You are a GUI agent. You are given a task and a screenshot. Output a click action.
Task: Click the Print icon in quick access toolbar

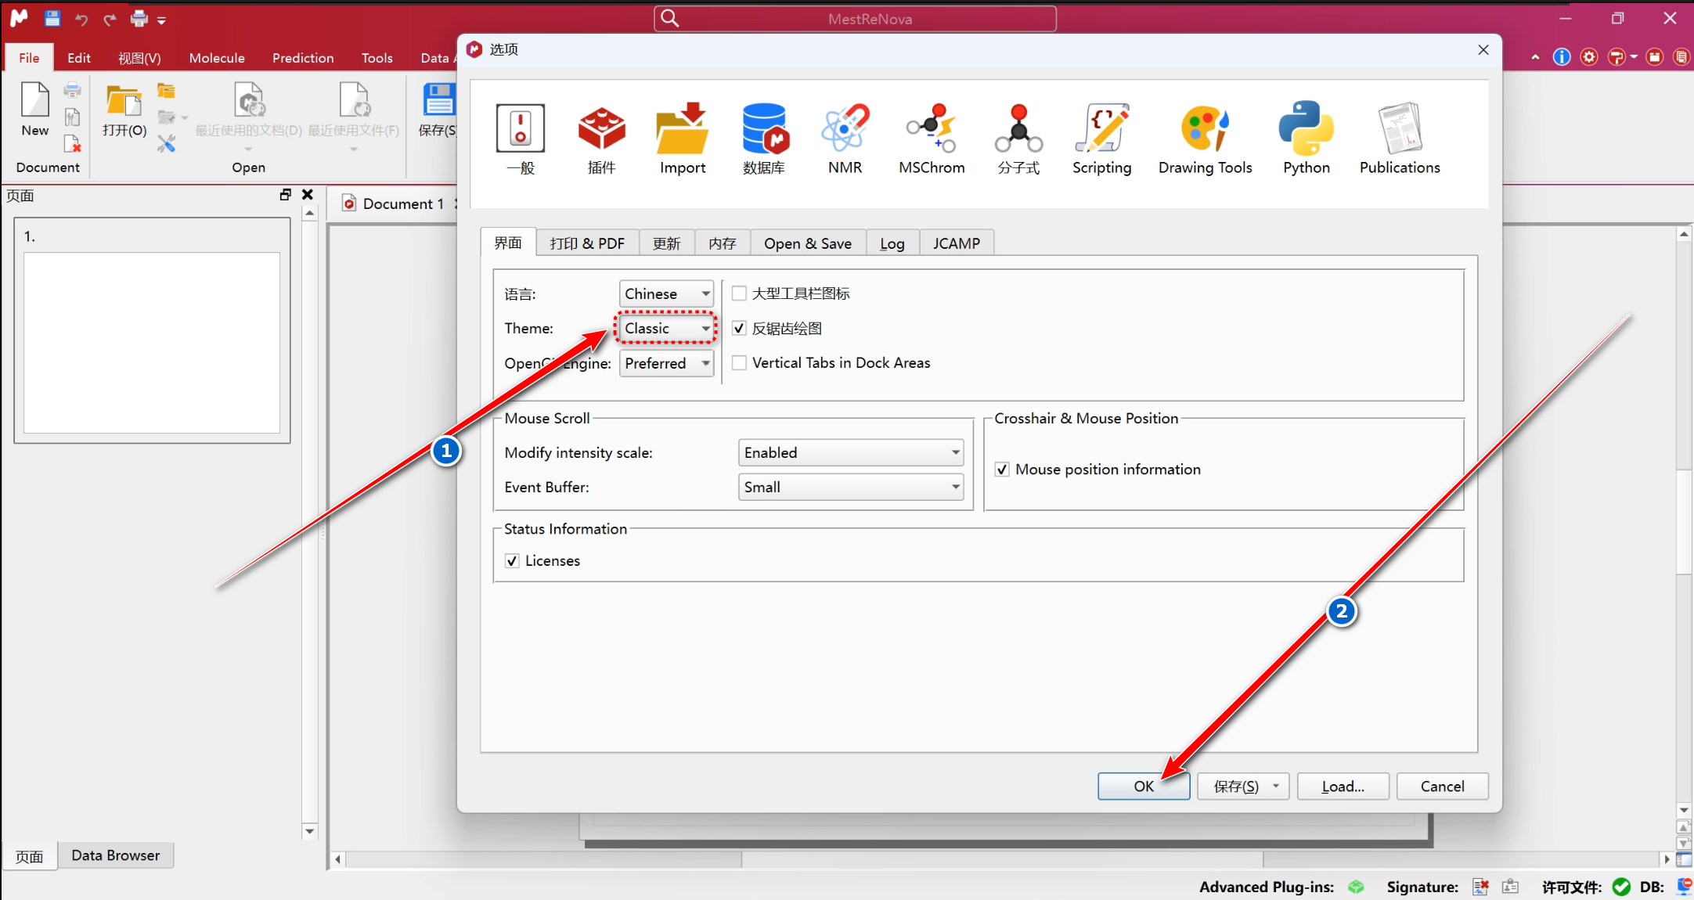click(x=139, y=18)
